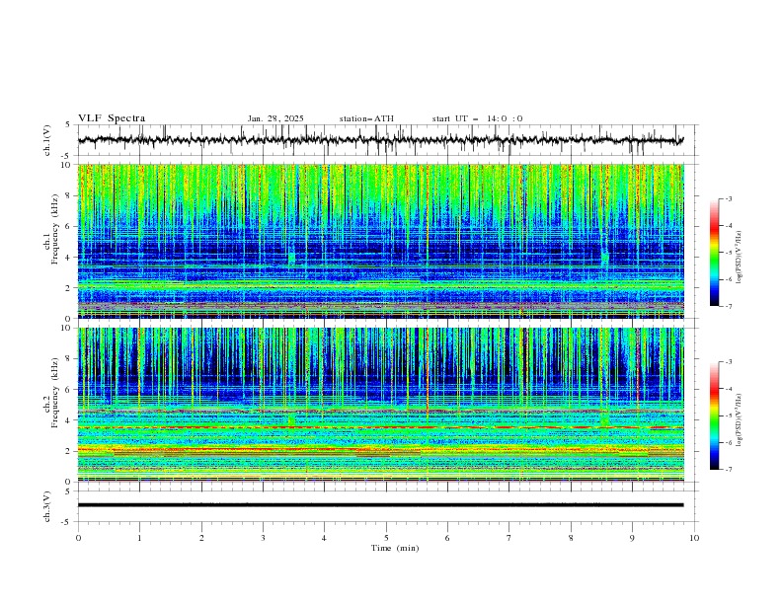Select the date text 'Jan. 28, 2025'

click(275, 118)
